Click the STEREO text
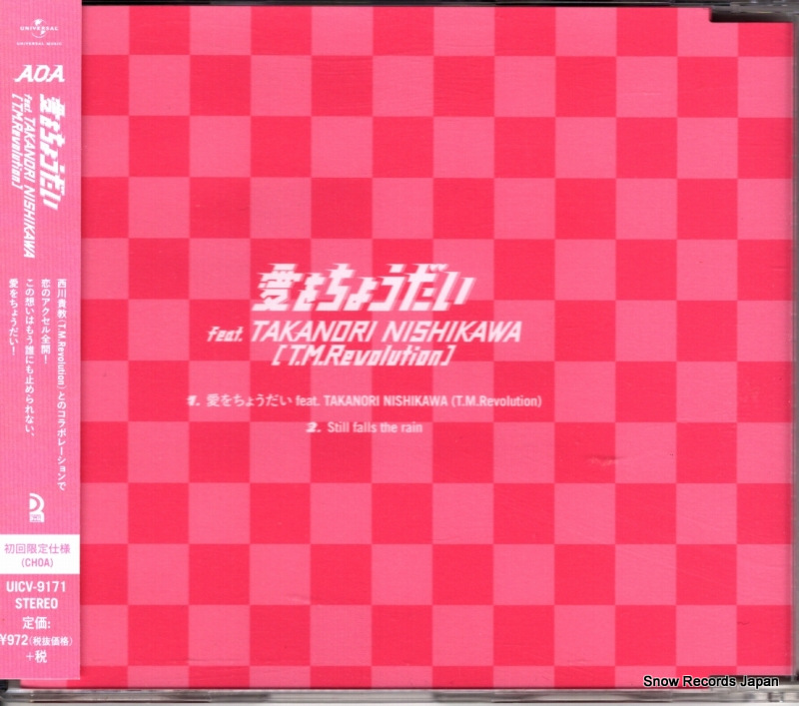799x706 pixels. coord(36,603)
